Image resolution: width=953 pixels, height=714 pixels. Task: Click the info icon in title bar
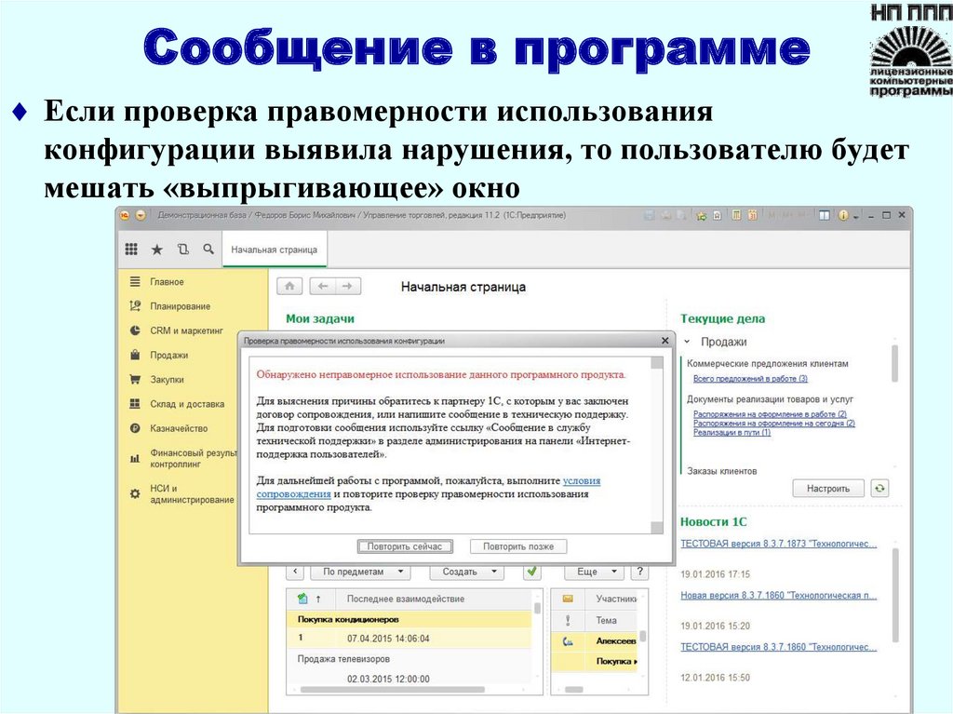(x=843, y=215)
